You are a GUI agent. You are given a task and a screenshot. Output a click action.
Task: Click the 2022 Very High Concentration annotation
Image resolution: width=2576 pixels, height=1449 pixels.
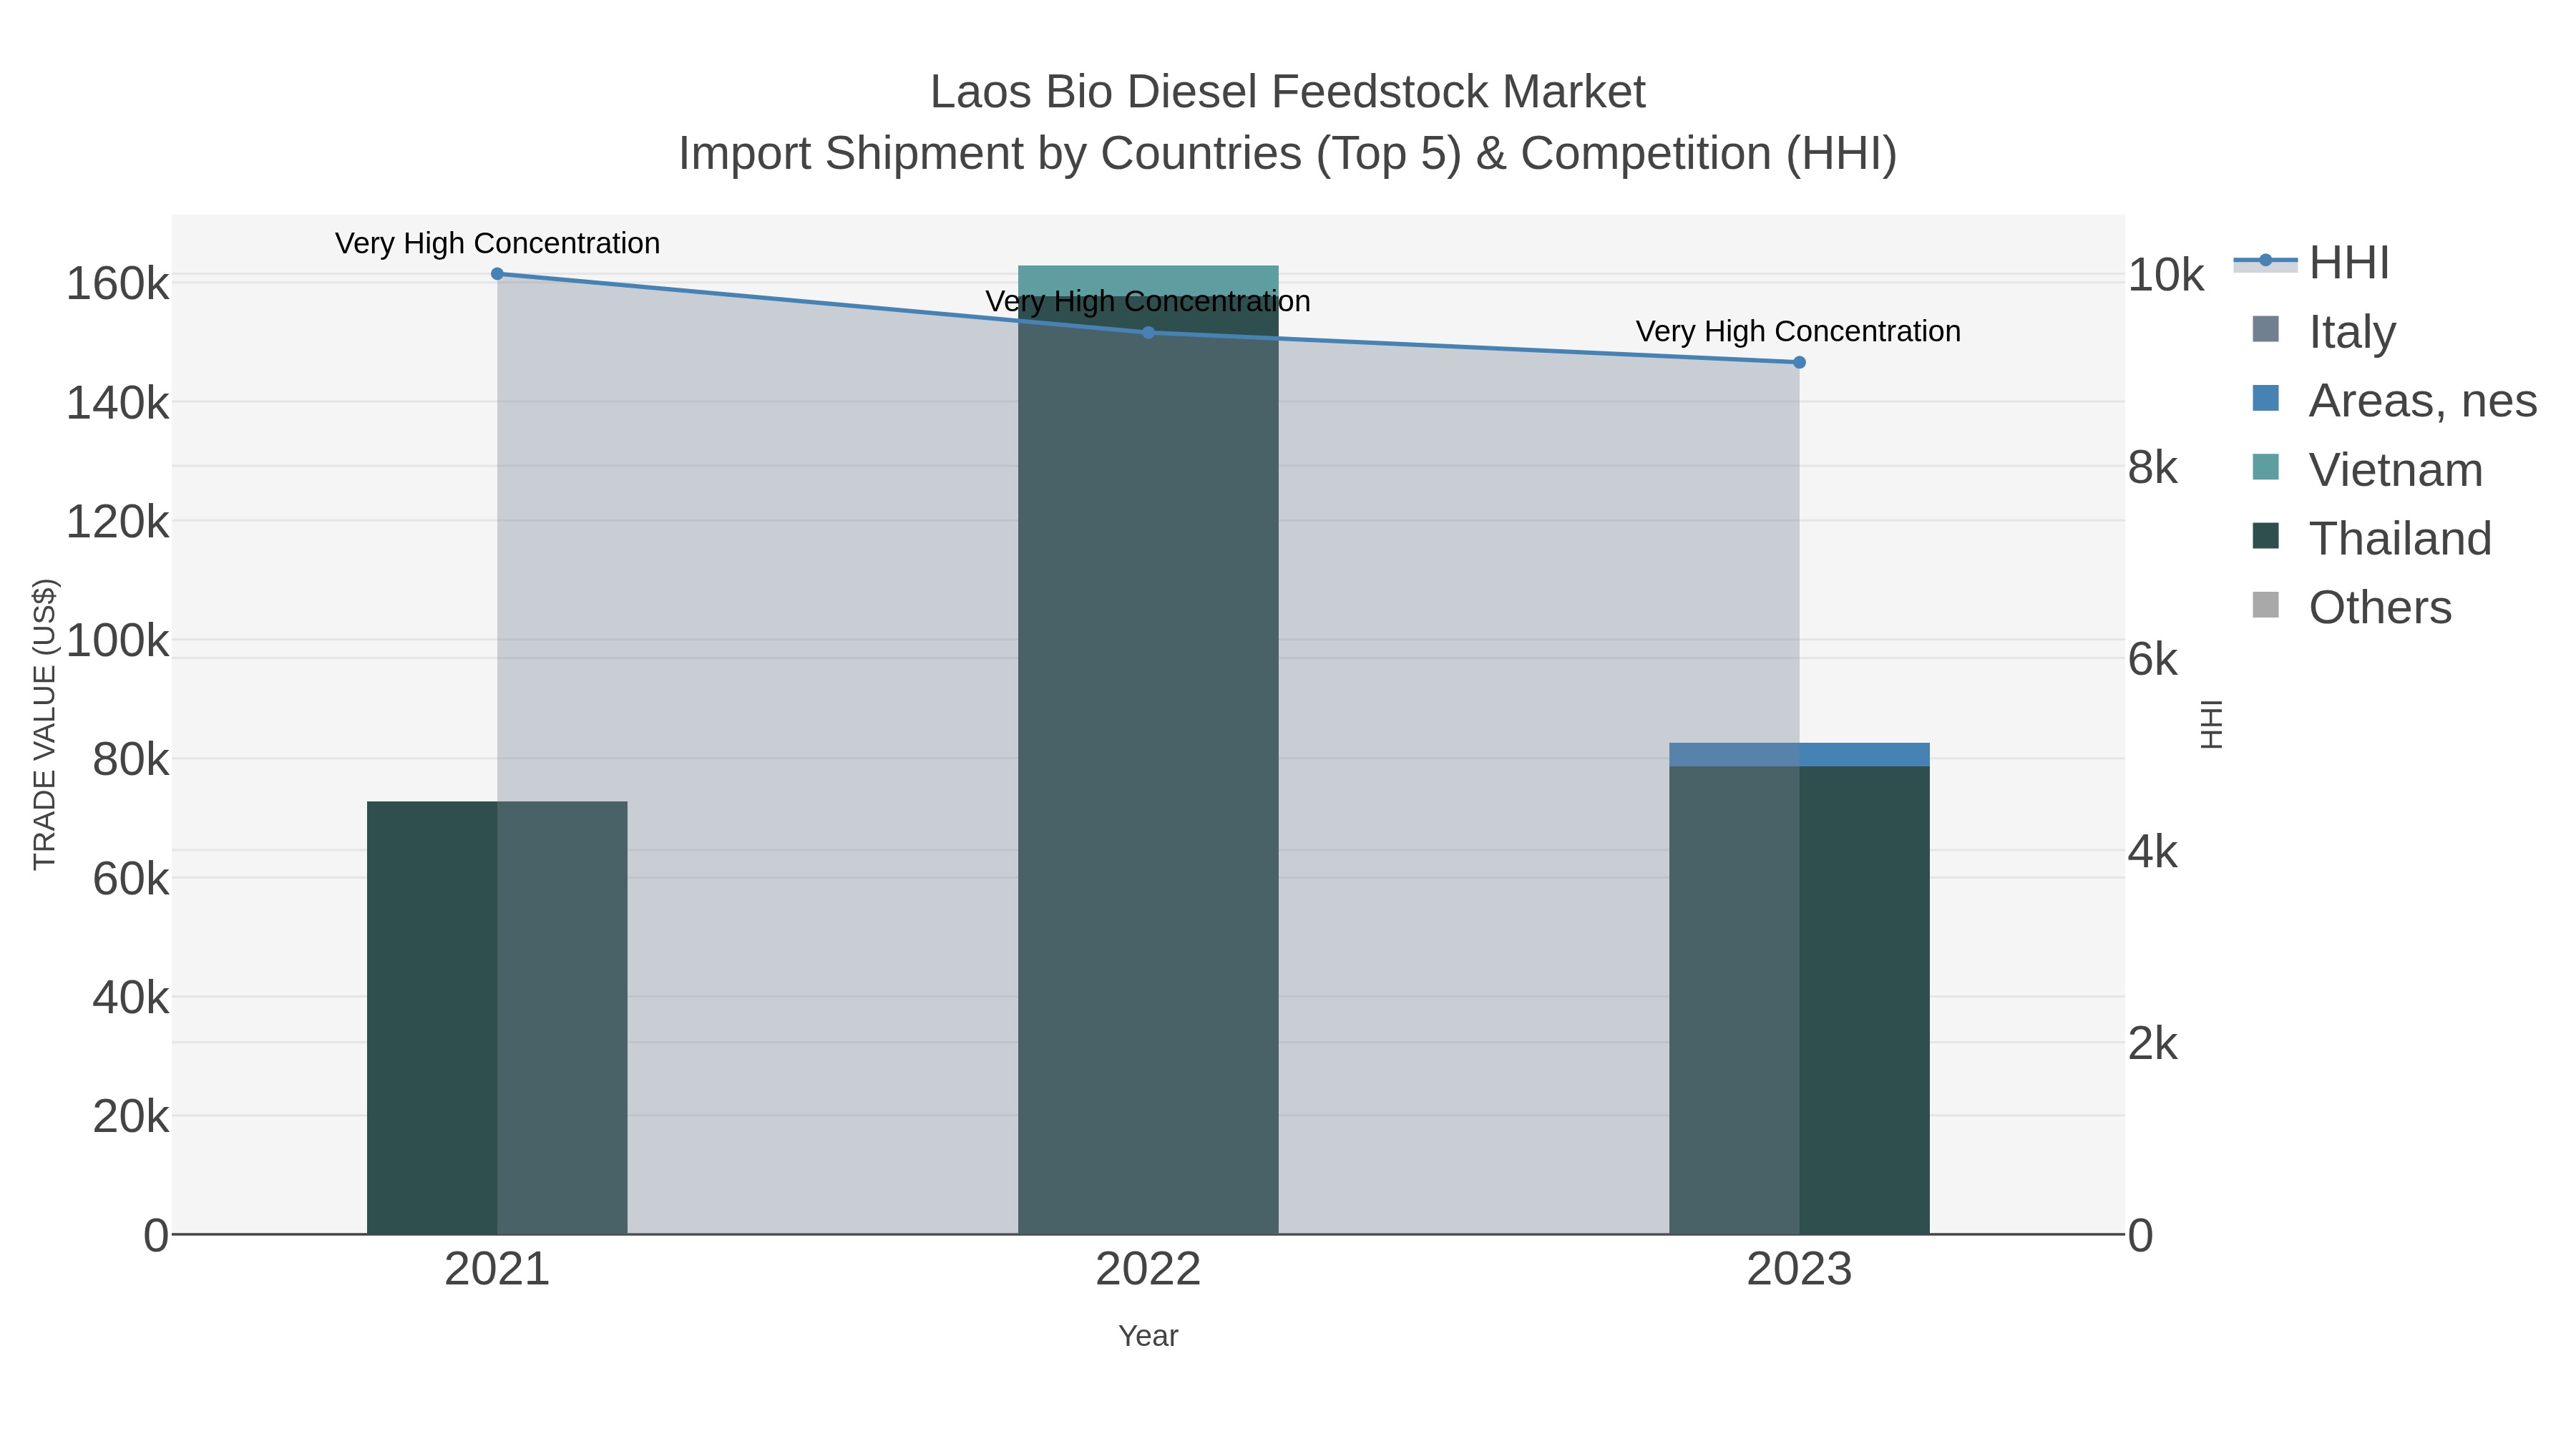coord(1148,301)
